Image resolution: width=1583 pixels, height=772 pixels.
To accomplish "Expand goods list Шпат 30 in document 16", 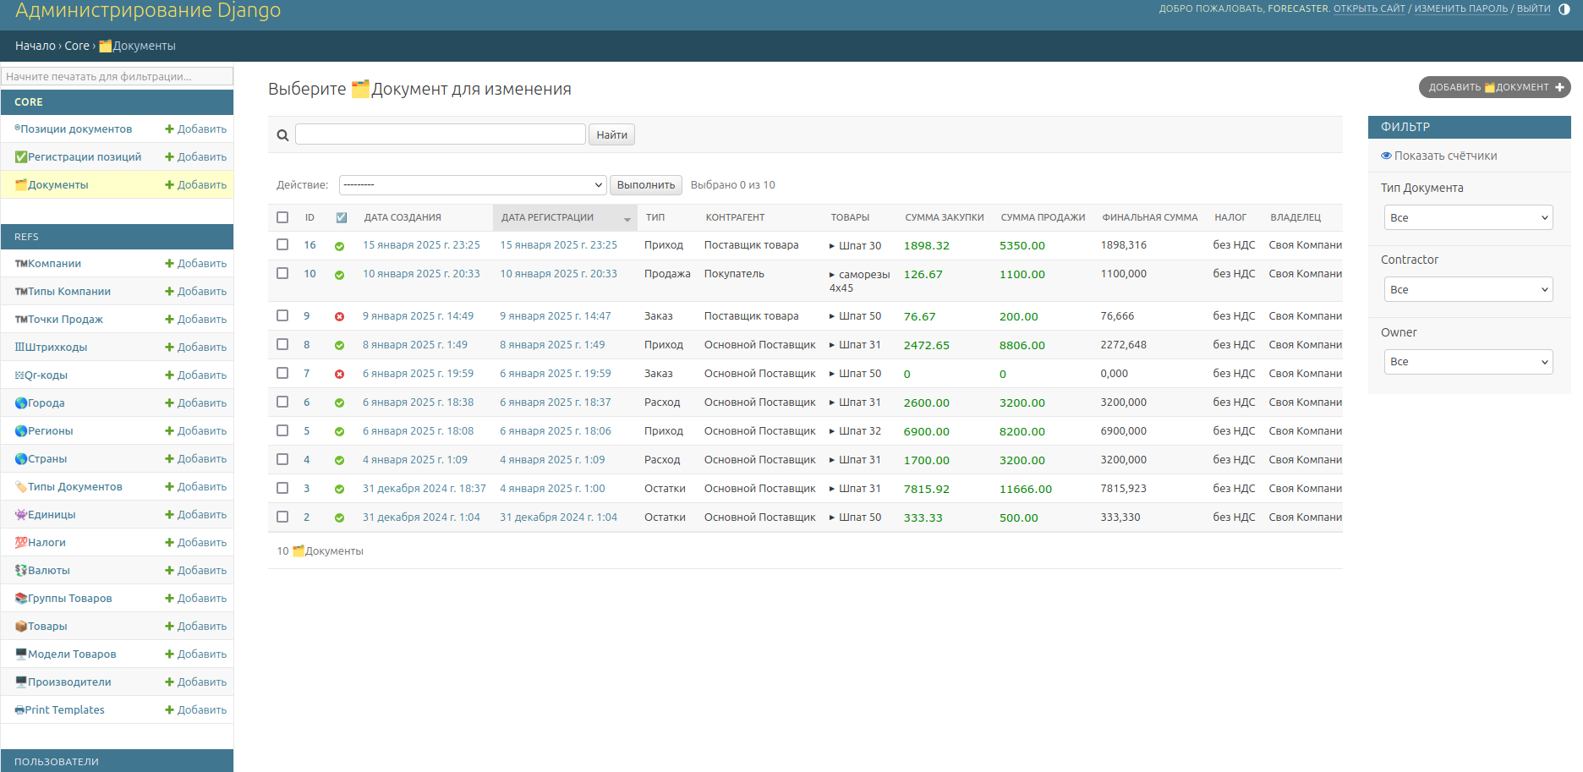I will [x=855, y=246].
